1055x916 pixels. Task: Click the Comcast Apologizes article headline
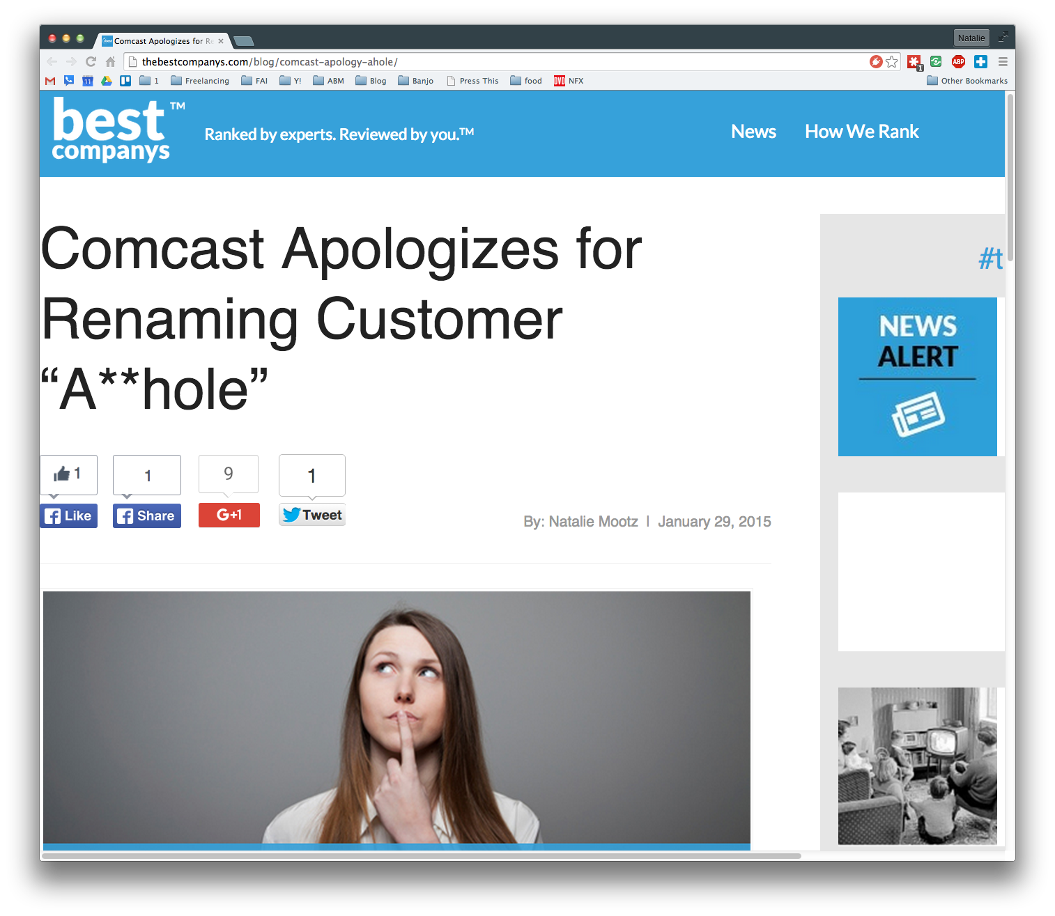341,318
